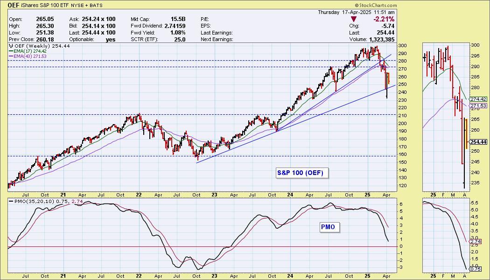Click the Bid quote 254.14 x 100

[99, 26]
